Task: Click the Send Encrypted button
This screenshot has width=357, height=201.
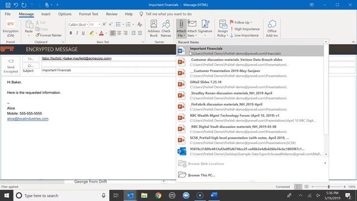Action: 11,66
